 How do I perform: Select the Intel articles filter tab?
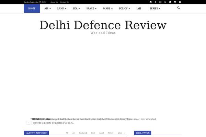(x=93, y=133)
